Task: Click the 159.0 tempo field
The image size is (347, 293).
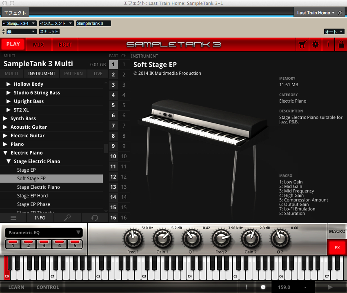Action: [x=284, y=287]
